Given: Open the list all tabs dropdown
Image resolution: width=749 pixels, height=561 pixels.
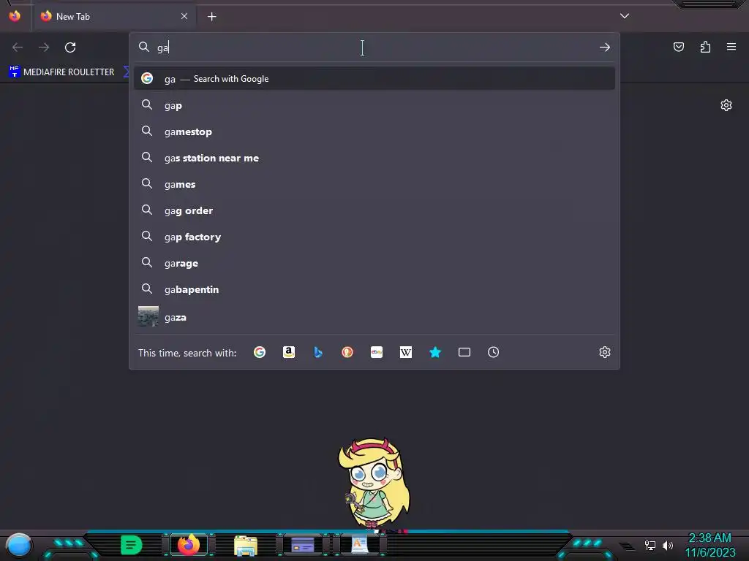Looking at the screenshot, I should pyautogui.click(x=625, y=16).
